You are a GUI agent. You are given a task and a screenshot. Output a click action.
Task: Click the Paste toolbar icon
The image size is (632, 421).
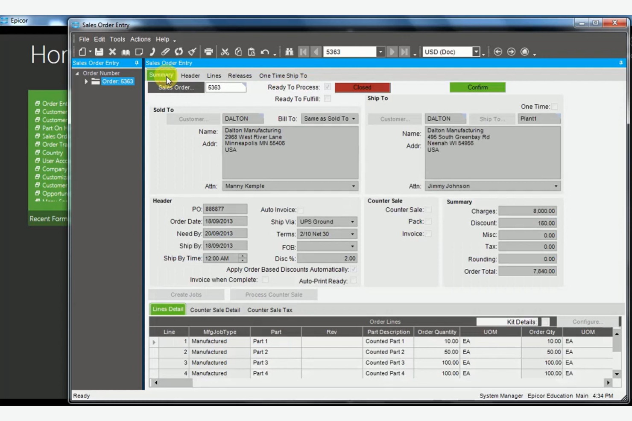click(x=251, y=52)
